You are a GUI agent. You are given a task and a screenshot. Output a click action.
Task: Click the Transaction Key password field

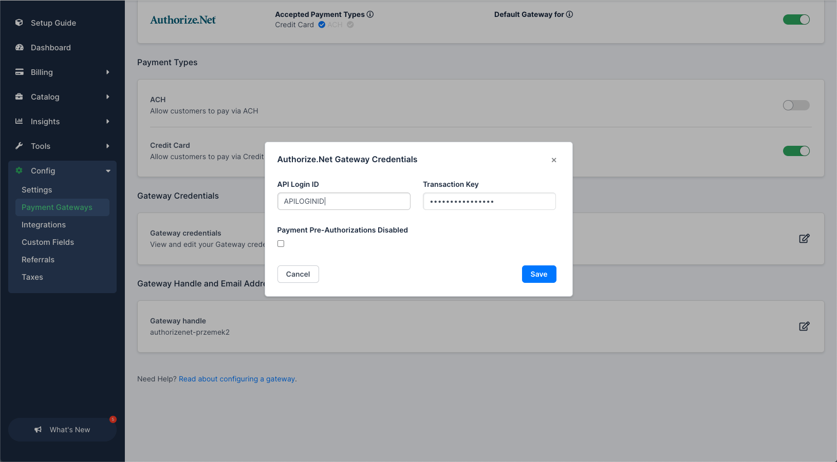tap(489, 201)
